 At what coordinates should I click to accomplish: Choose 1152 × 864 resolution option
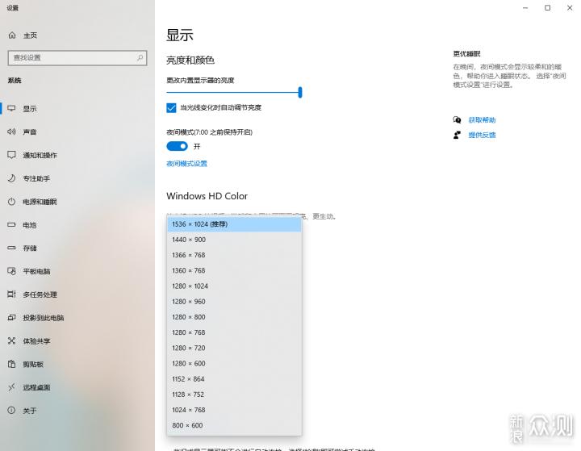[x=235, y=379]
